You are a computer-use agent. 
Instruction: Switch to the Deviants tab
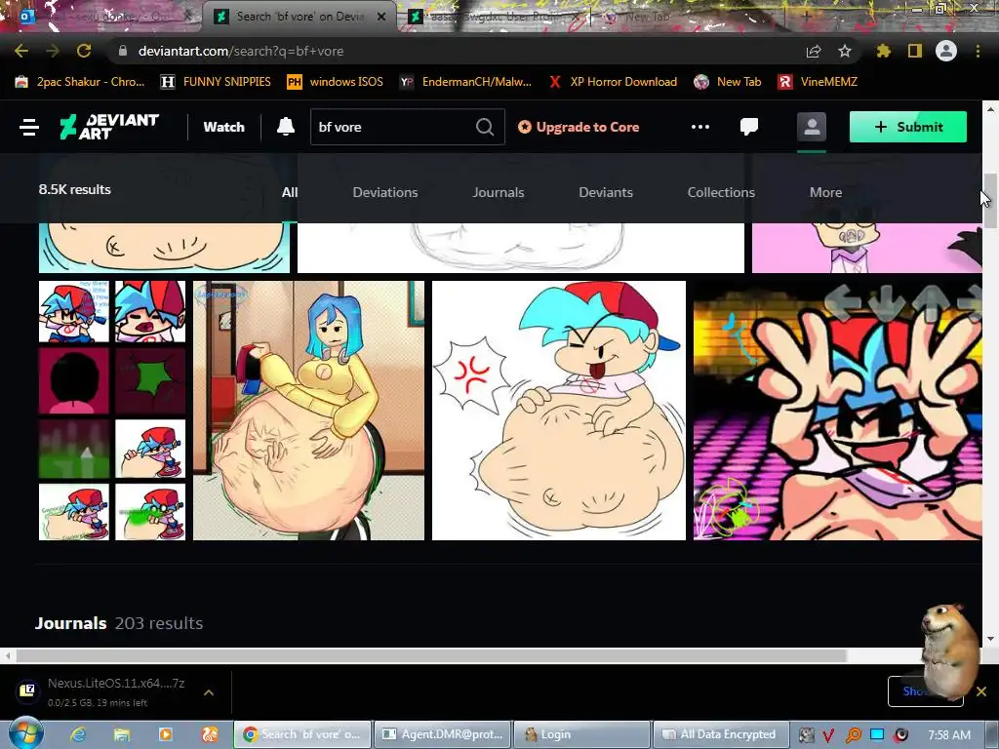(606, 192)
